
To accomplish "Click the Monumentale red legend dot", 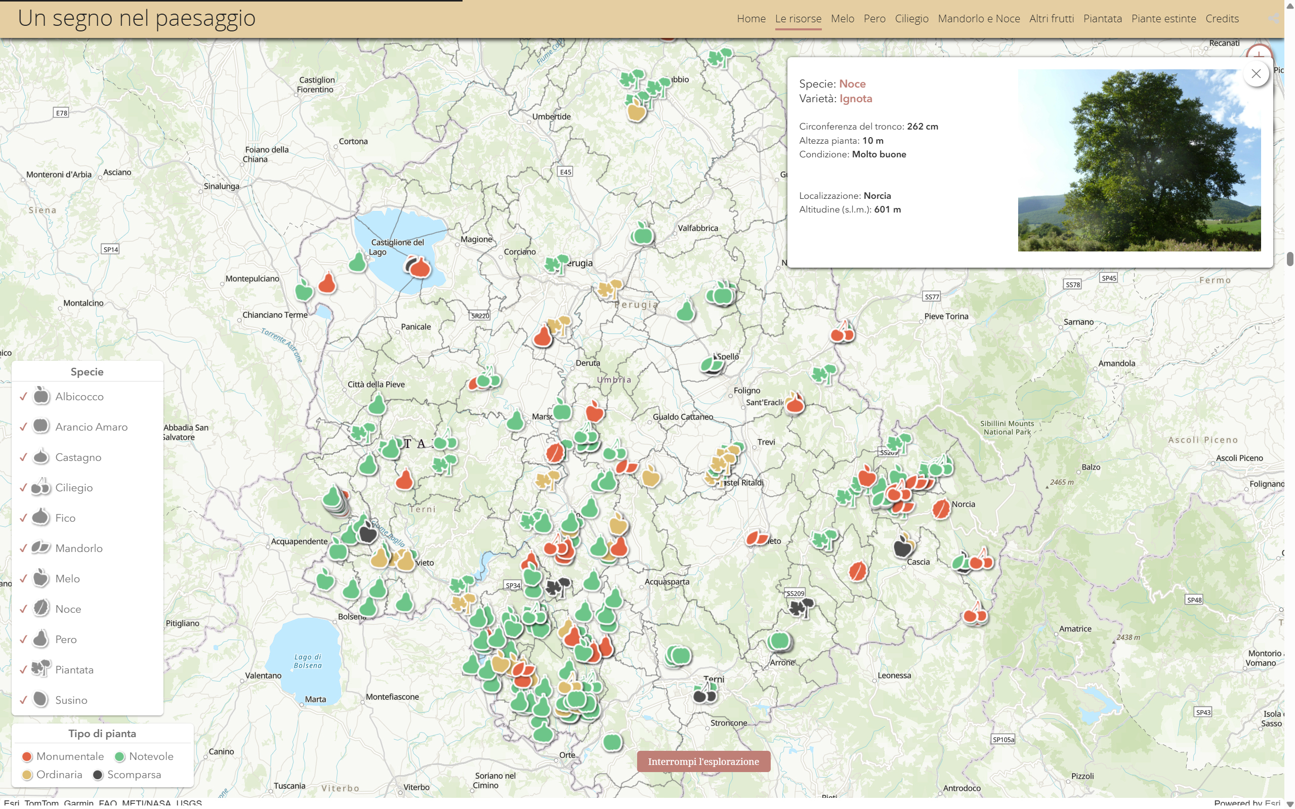I will 27,756.
